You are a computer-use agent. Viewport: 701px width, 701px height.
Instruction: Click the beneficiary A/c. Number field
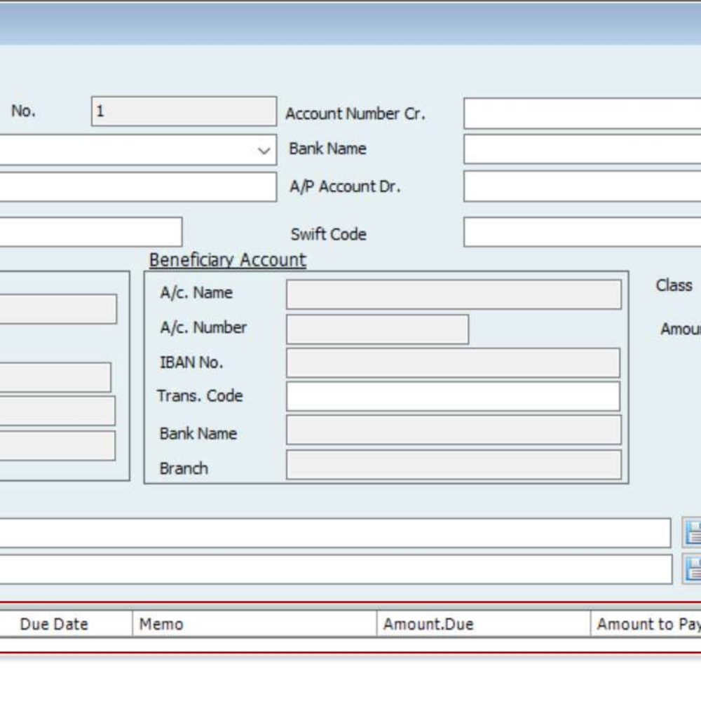pos(377,329)
